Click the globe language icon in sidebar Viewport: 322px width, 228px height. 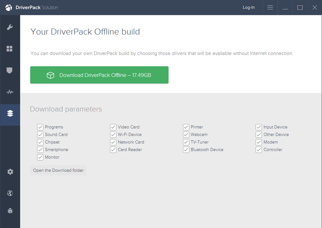pyautogui.click(x=10, y=193)
